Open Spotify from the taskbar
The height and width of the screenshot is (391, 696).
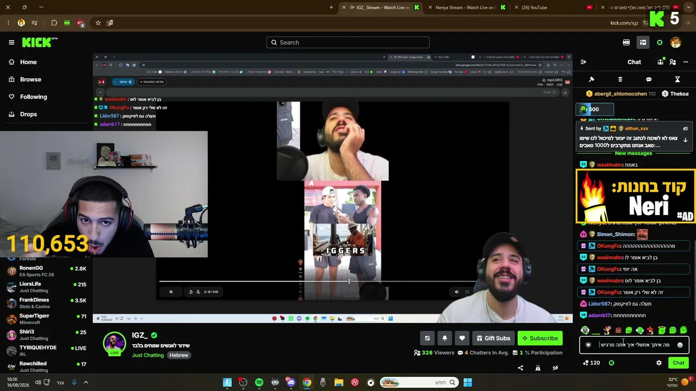pyautogui.click(x=259, y=382)
